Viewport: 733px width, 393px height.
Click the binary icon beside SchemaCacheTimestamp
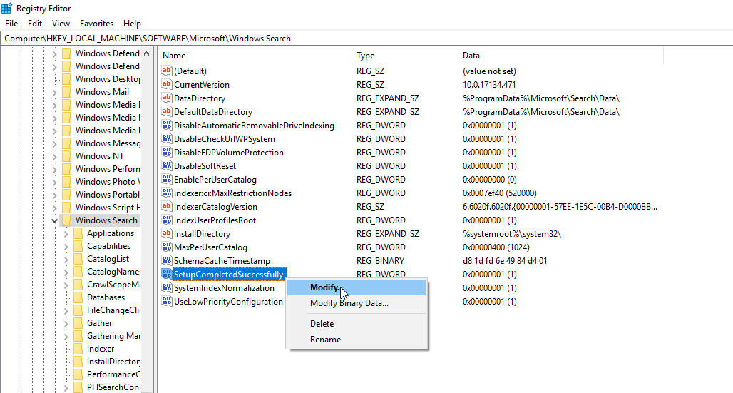click(167, 261)
